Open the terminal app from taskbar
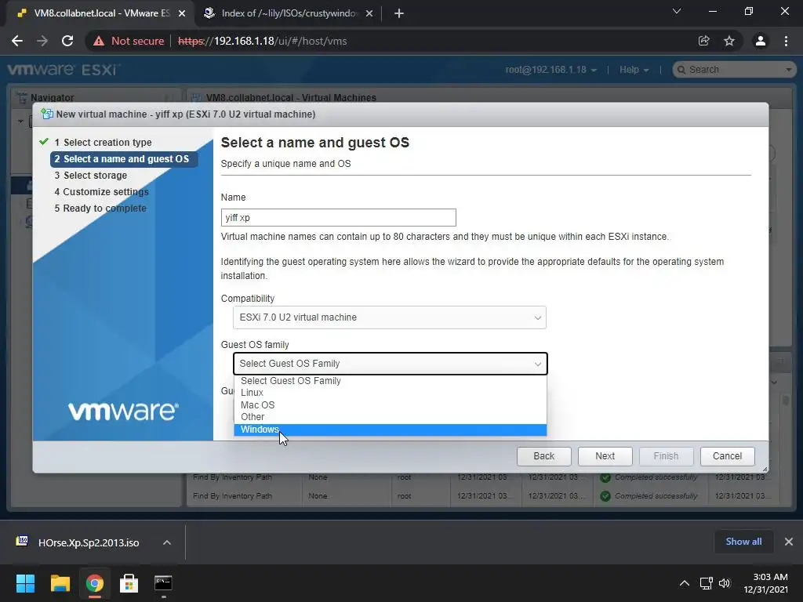This screenshot has width=803, height=602. [x=163, y=583]
